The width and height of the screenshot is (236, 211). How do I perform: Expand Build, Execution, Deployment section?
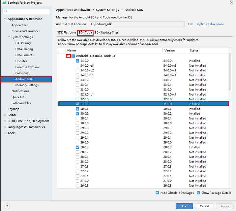point(5,121)
